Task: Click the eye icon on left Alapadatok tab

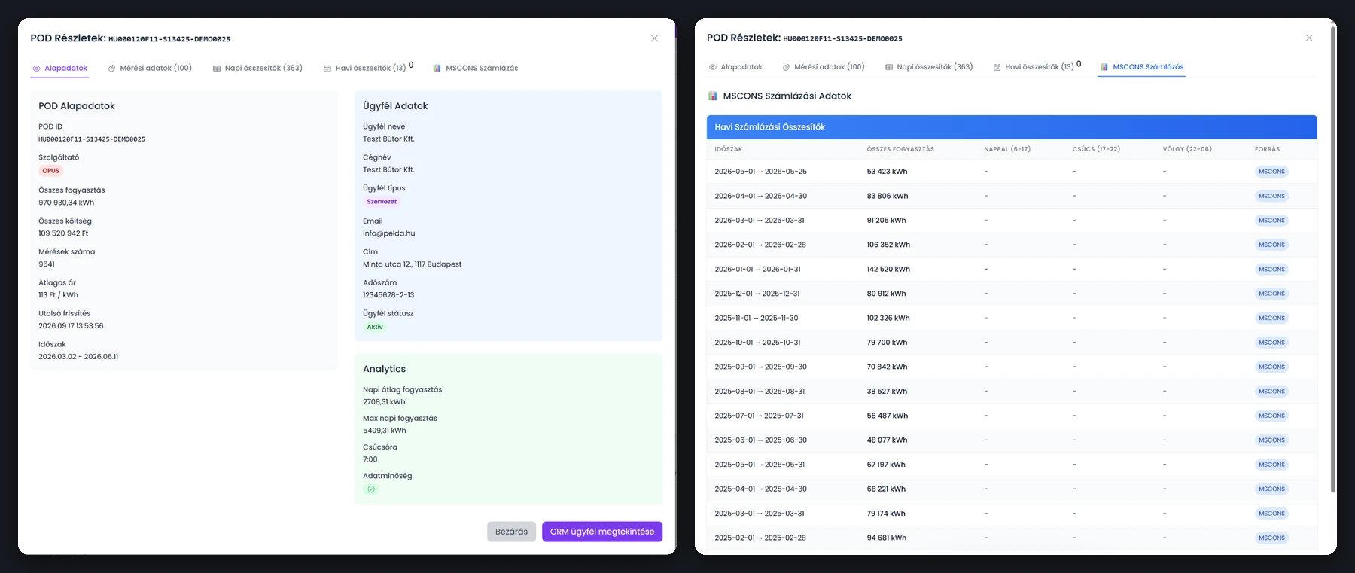Action: 36,69
